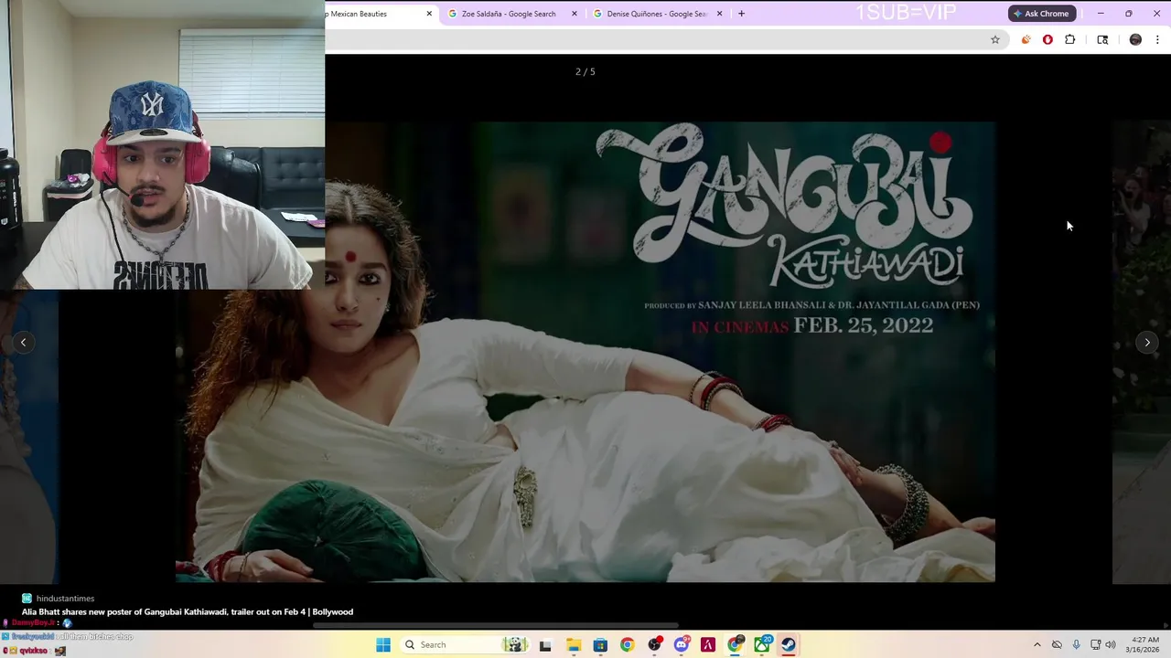Close the Zoe Saldaña Google Search tab

[575, 14]
